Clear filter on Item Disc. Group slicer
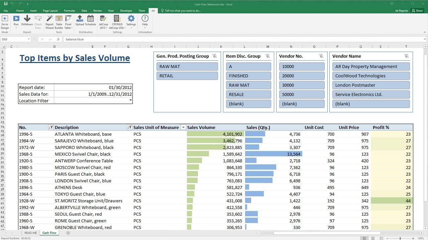This screenshot has width=428, height=240. [x=267, y=56]
